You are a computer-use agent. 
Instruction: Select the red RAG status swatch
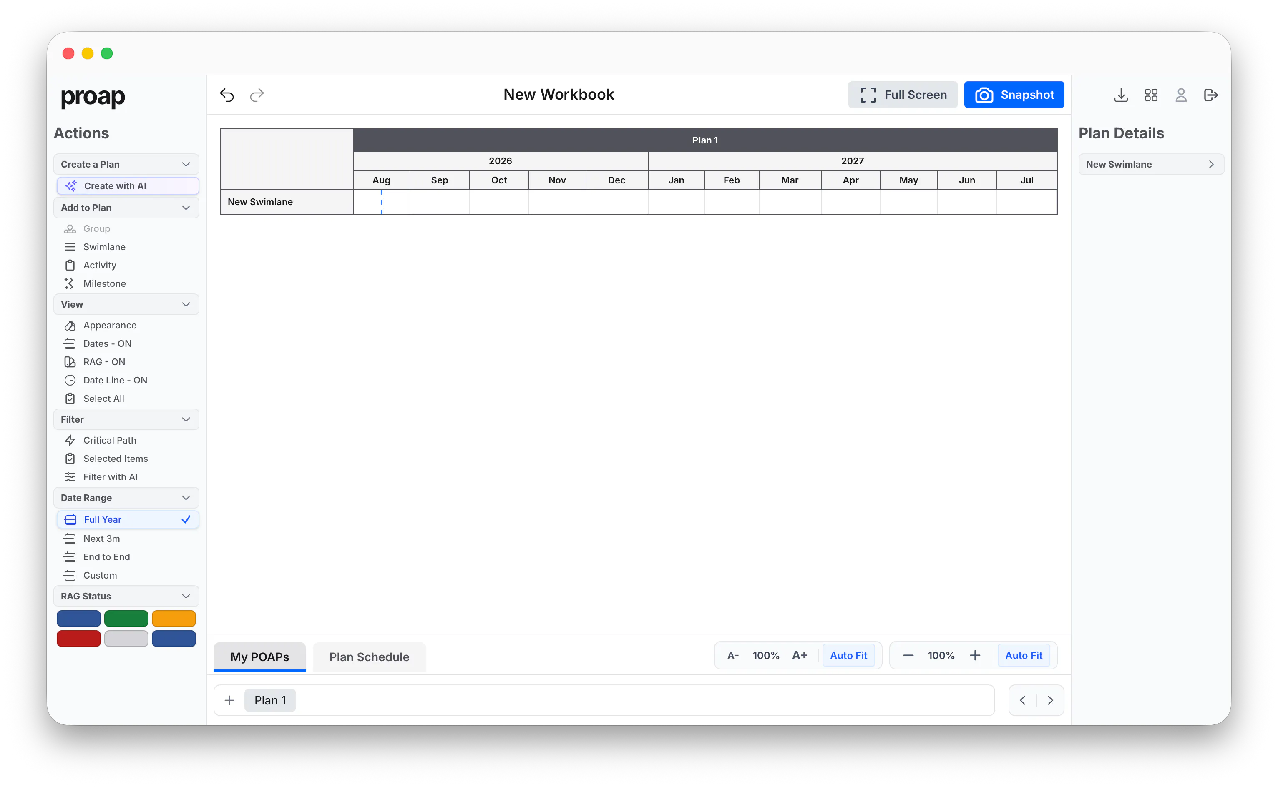(79, 639)
